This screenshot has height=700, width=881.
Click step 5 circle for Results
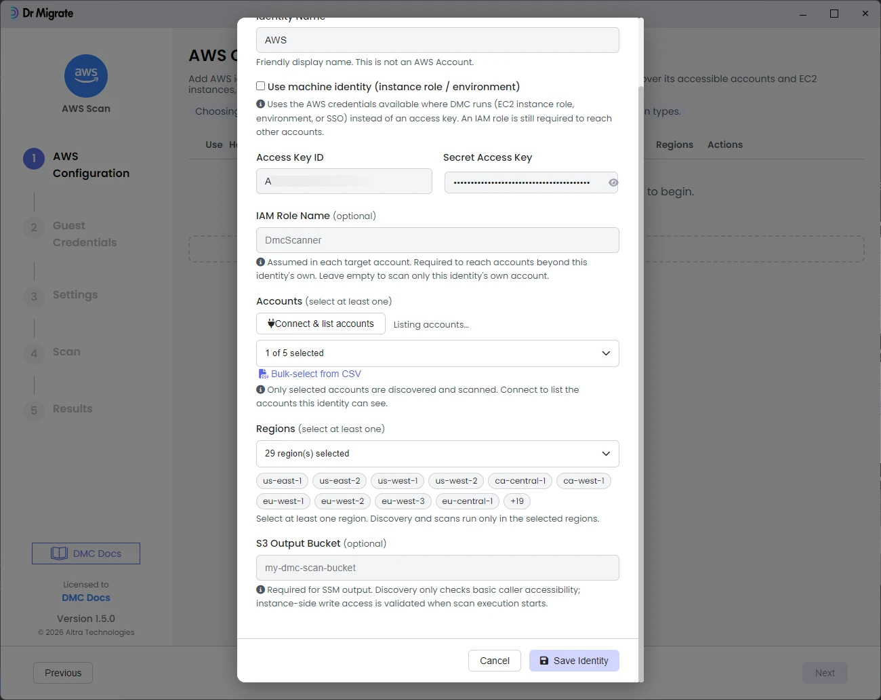point(34,410)
